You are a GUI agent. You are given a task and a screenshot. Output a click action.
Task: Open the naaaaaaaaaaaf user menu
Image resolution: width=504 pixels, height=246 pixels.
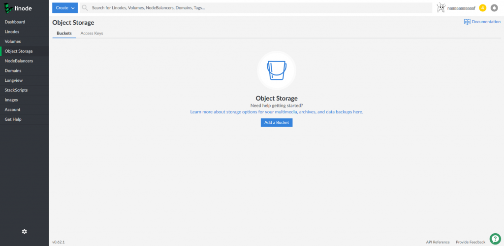461,8
